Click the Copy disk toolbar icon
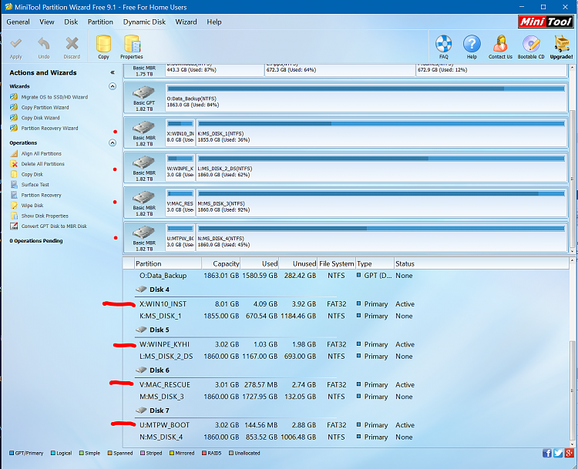 pyautogui.click(x=103, y=44)
